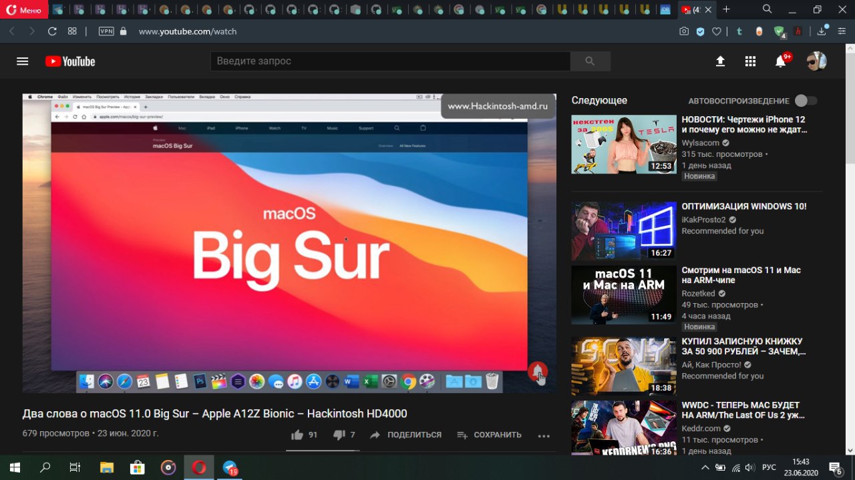The height and width of the screenshot is (480, 855).
Task: Open НОВОСТИ: Чертежи iPhone 12 title
Action: (743, 125)
